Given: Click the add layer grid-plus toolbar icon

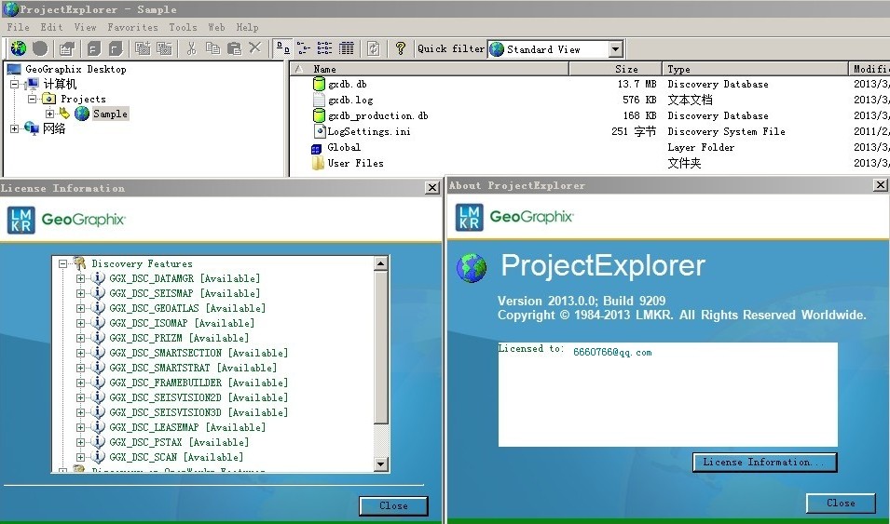Looking at the screenshot, I should coord(143,48).
